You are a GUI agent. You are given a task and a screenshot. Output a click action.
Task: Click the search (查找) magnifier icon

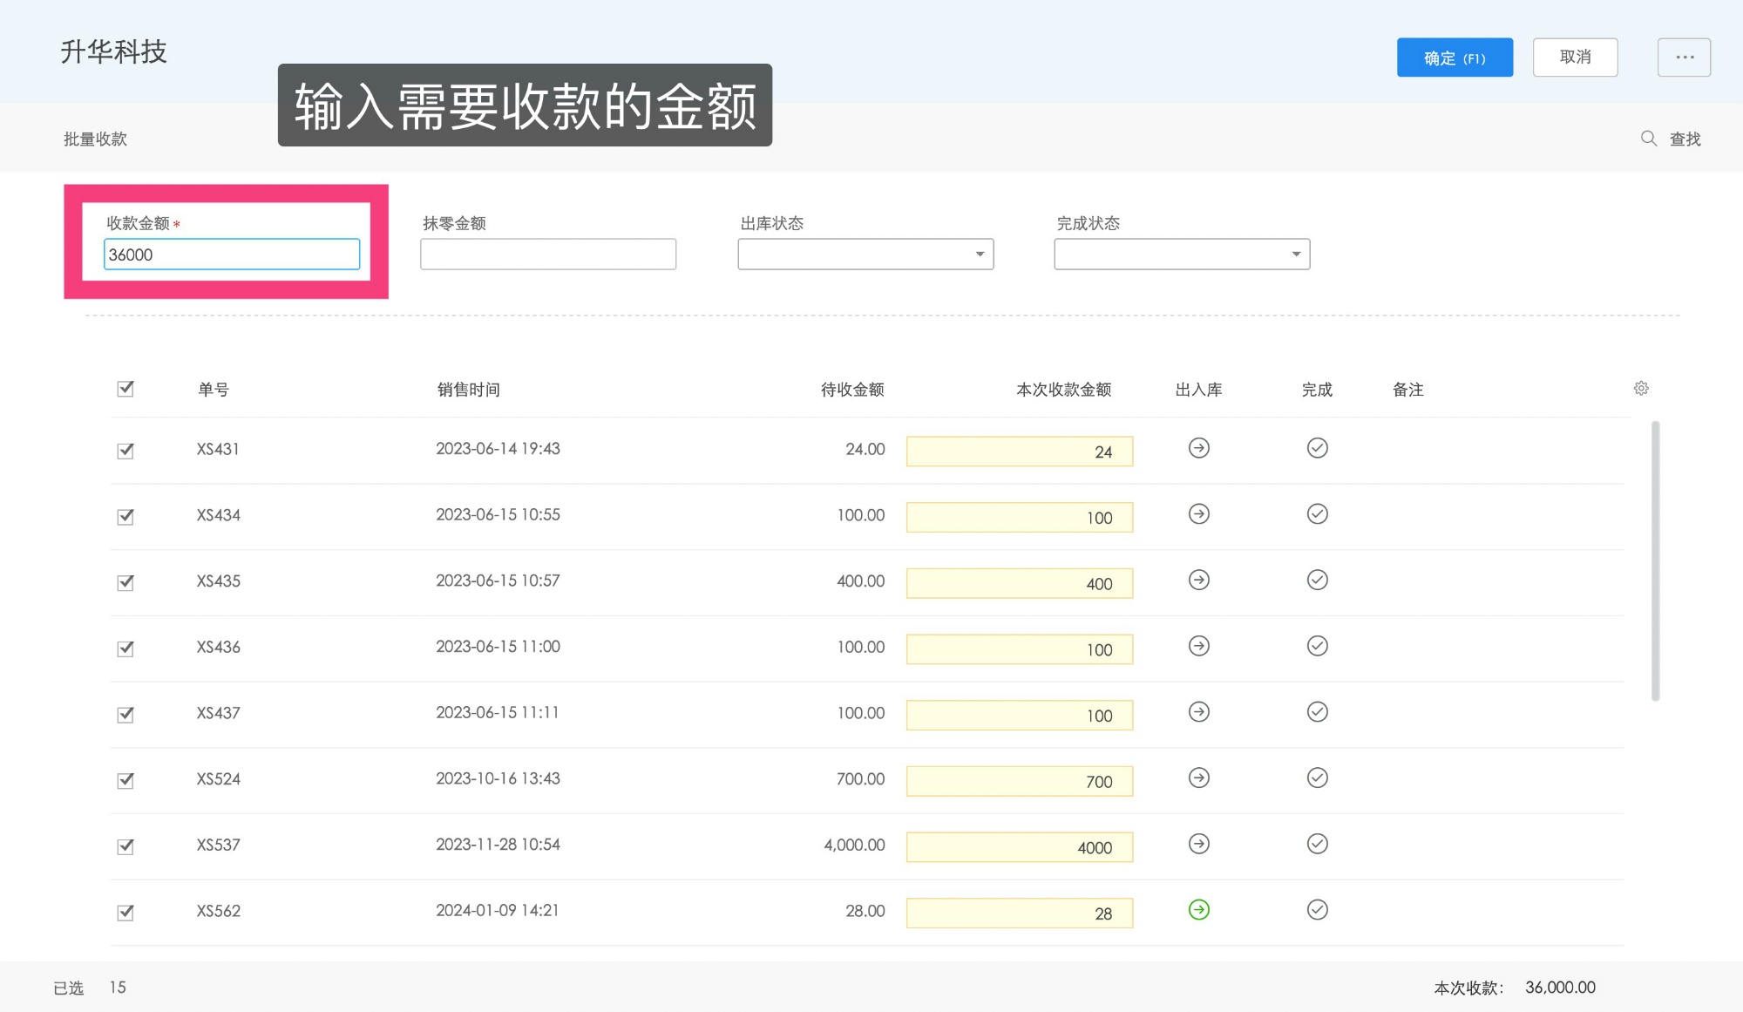[x=1649, y=138]
